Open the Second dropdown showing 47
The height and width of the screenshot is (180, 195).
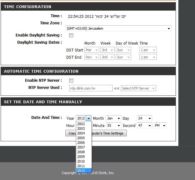point(144,125)
